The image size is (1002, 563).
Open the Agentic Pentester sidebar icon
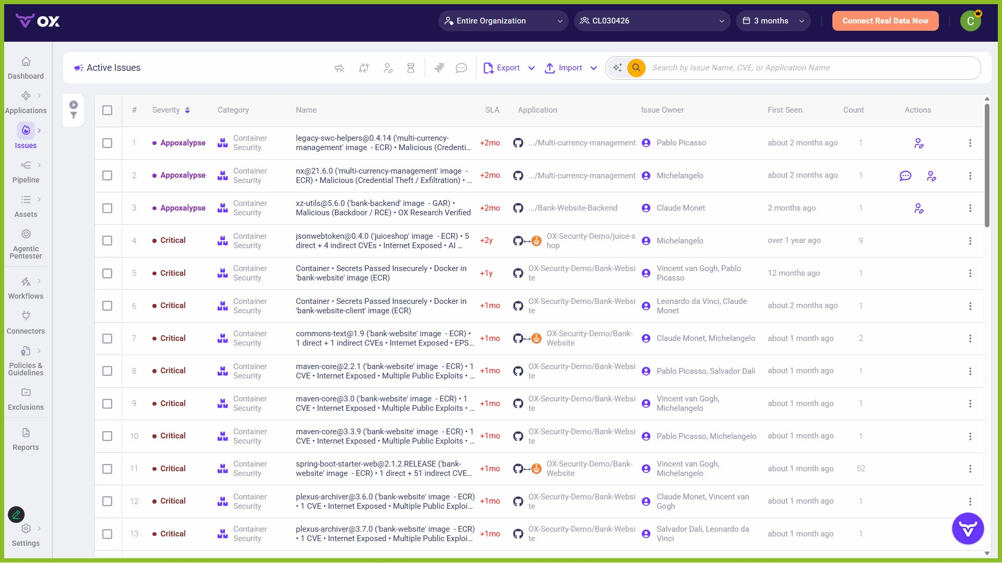[26, 234]
